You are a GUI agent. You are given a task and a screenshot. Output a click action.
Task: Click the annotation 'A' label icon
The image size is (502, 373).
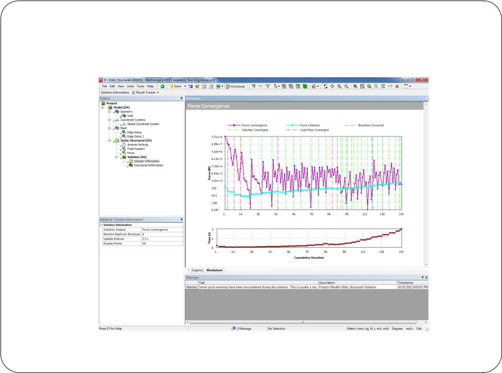point(211,86)
